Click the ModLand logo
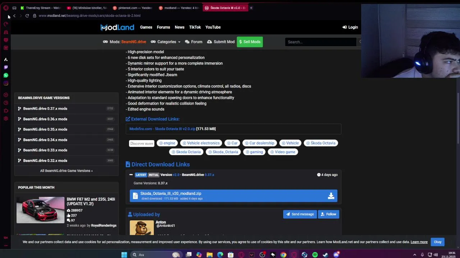This screenshot has height=258, width=460. pyautogui.click(x=117, y=27)
